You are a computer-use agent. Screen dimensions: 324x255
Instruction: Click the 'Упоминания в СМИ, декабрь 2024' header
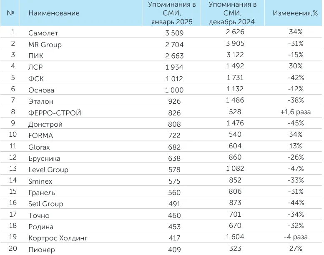coord(232,13)
